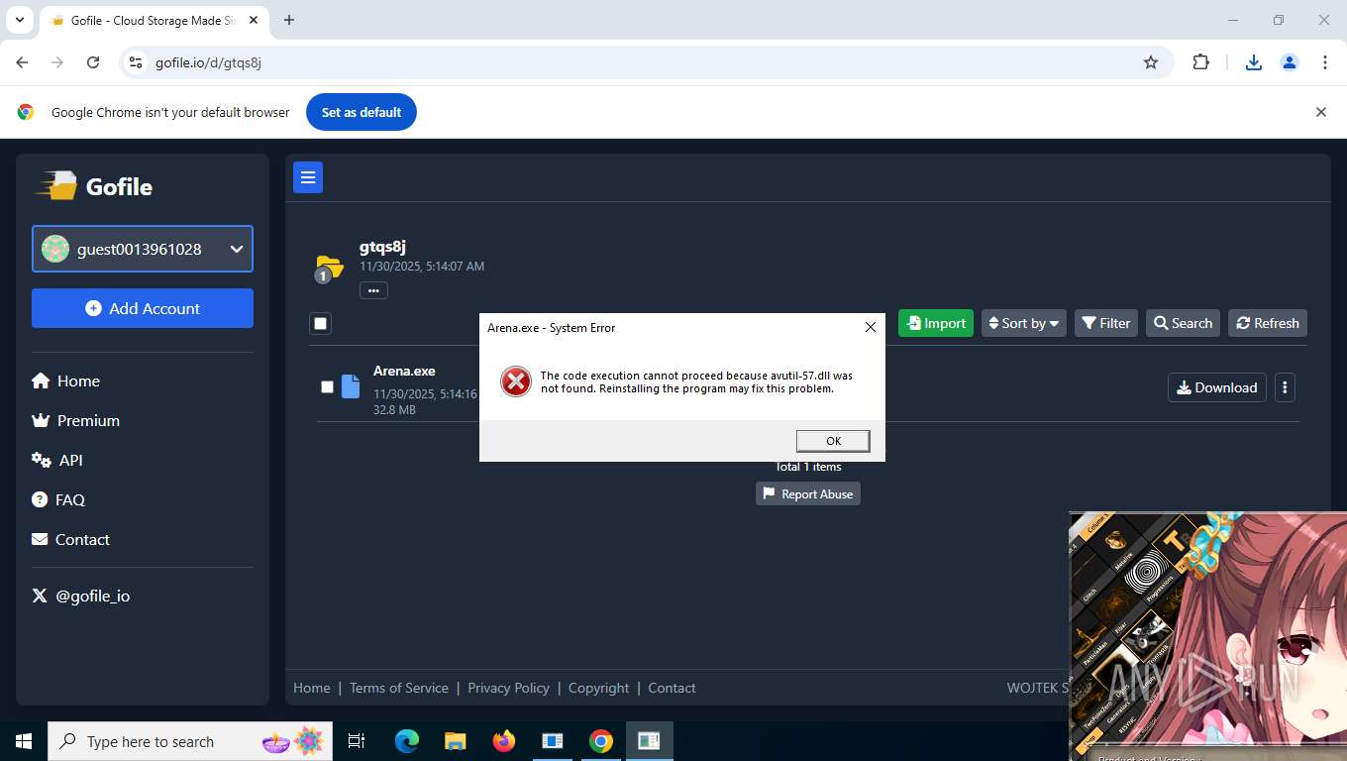This screenshot has width=1347, height=761.
Task: Open footer Contact link
Action: [672, 688]
